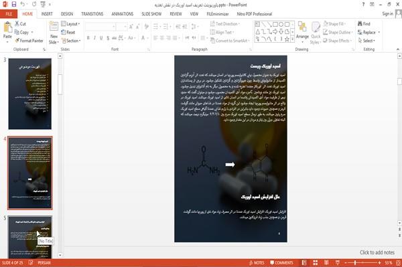Open the Nitro PDF Professional tab
This screenshot has height=267, width=402.
[255, 14]
